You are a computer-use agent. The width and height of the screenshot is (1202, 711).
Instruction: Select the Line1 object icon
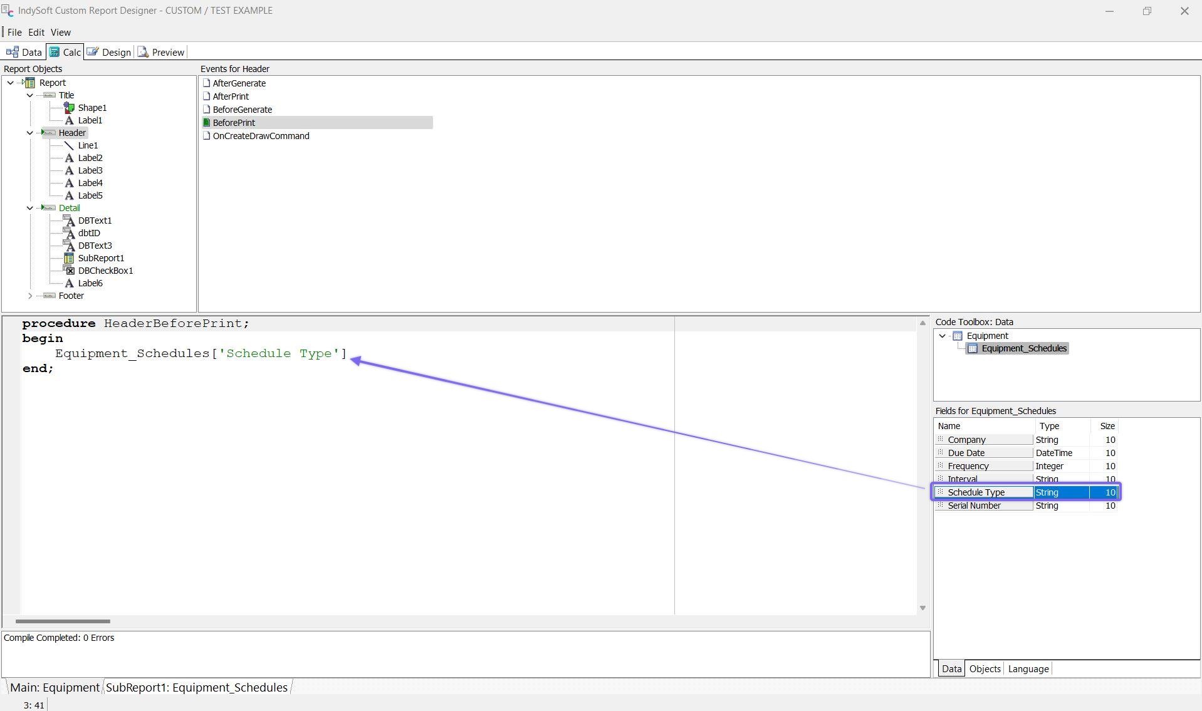click(70, 145)
